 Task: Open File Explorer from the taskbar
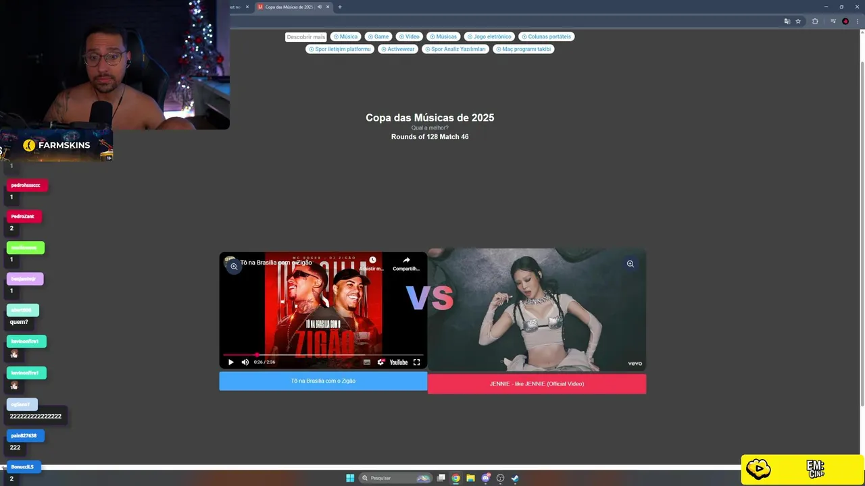coord(470,478)
